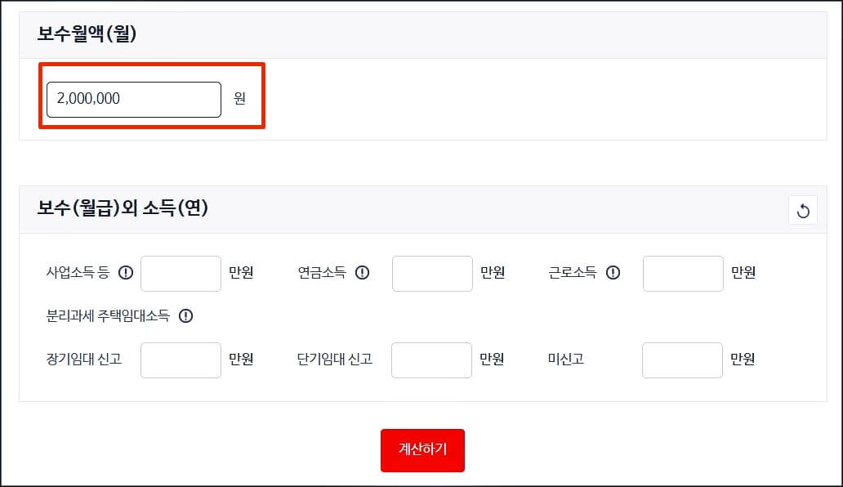The width and height of the screenshot is (843, 487).
Task: Click the 단기임대 신고 label text
Action: pos(333,360)
